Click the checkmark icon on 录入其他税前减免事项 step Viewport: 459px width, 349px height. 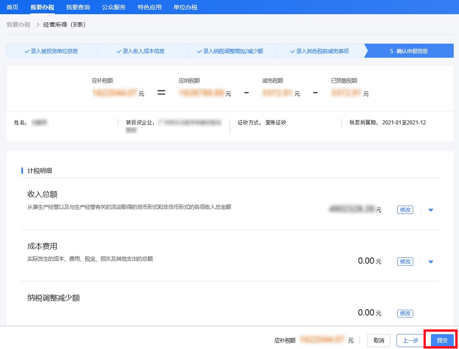293,51
